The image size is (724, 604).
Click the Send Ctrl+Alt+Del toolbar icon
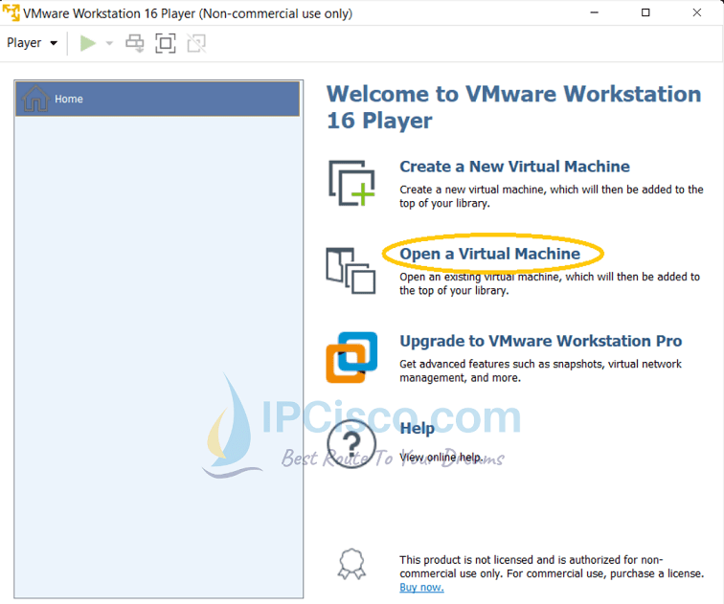(135, 43)
